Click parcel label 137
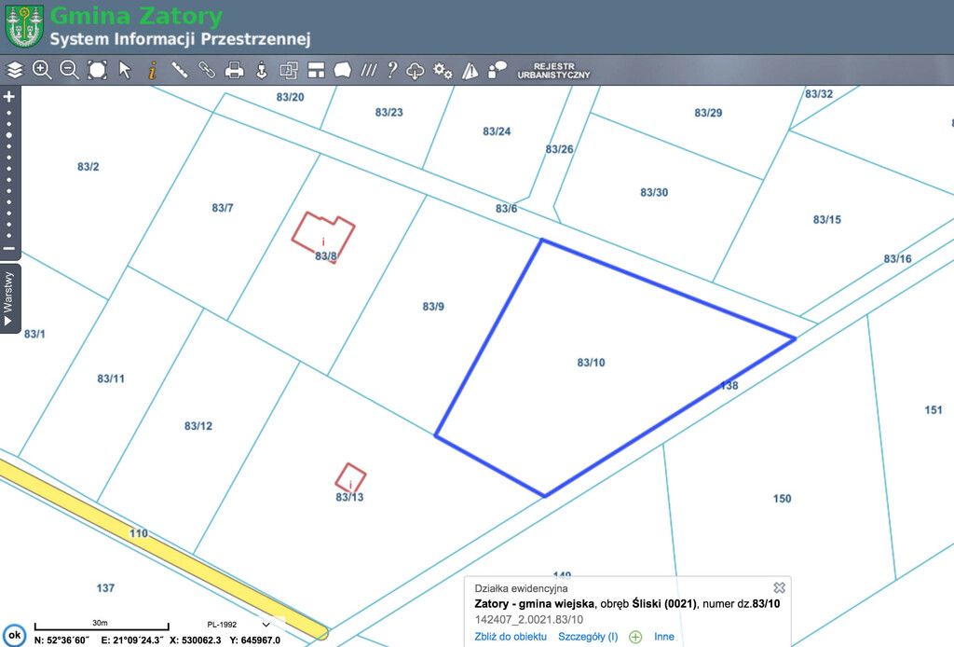This screenshot has height=647, width=954. pyautogui.click(x=105, y=588)
